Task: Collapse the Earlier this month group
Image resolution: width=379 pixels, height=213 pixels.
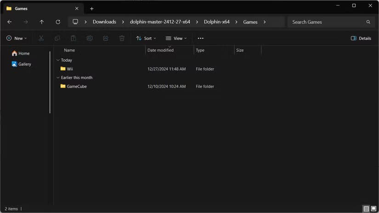Action: (x=58, y=77)
